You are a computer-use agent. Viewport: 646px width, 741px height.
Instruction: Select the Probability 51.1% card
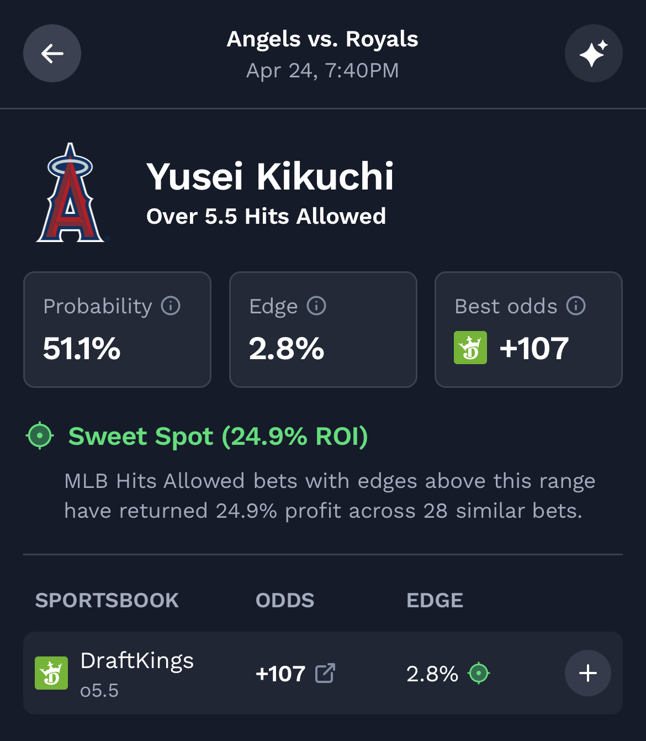(117, 329)
